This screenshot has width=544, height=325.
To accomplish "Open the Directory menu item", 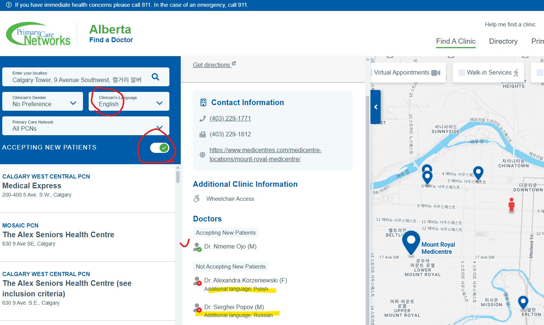I will (503, 41).
